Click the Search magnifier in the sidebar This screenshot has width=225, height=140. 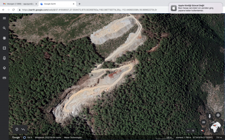4,28
